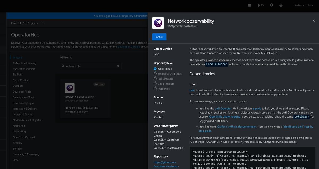The width and height of the screenshot is (319, 169).
Task: Select the Networking category
Action: 19,132
